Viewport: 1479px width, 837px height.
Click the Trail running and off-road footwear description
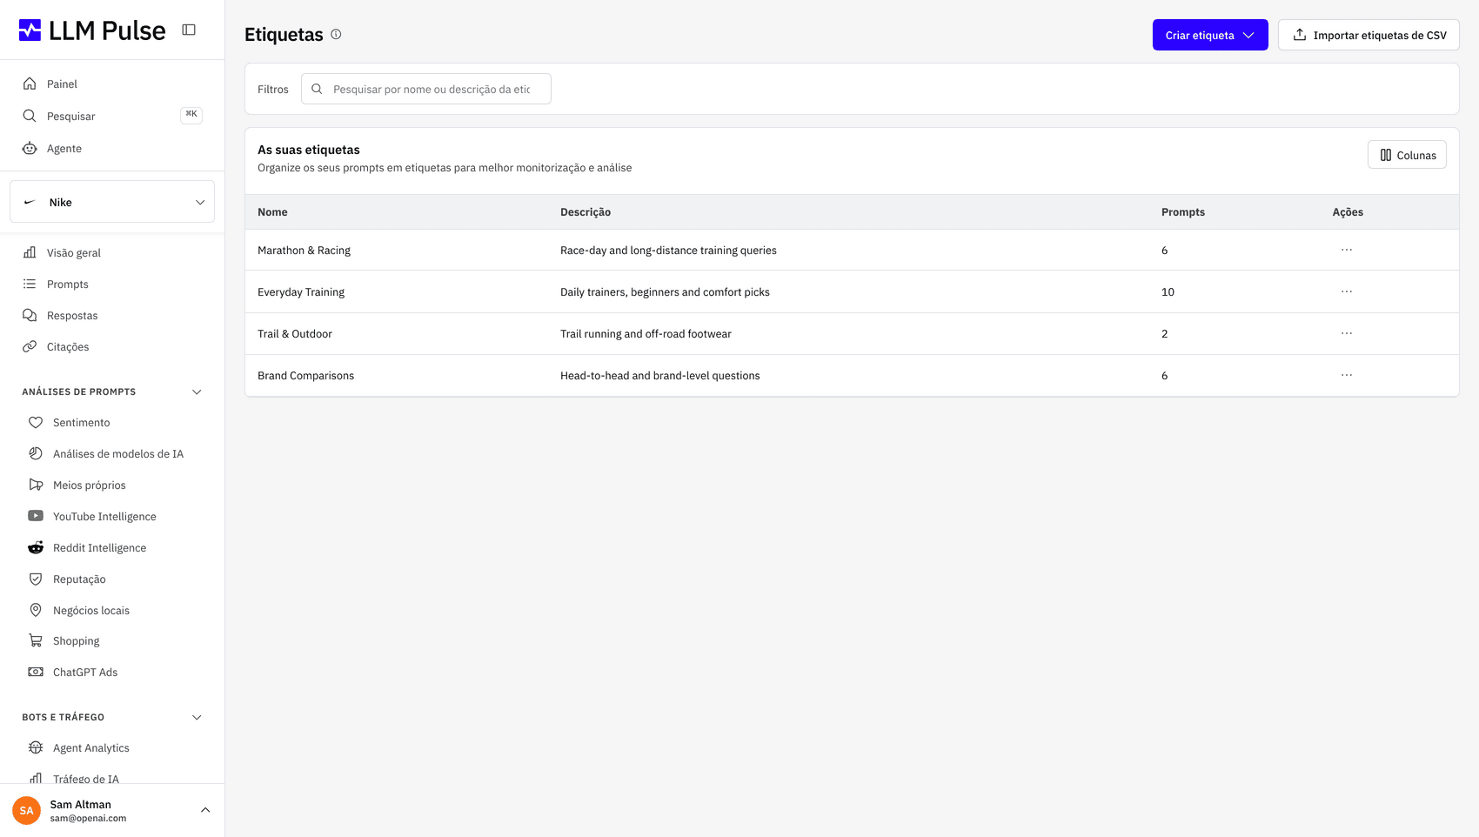pyautogui.click(x=646, y=333)
